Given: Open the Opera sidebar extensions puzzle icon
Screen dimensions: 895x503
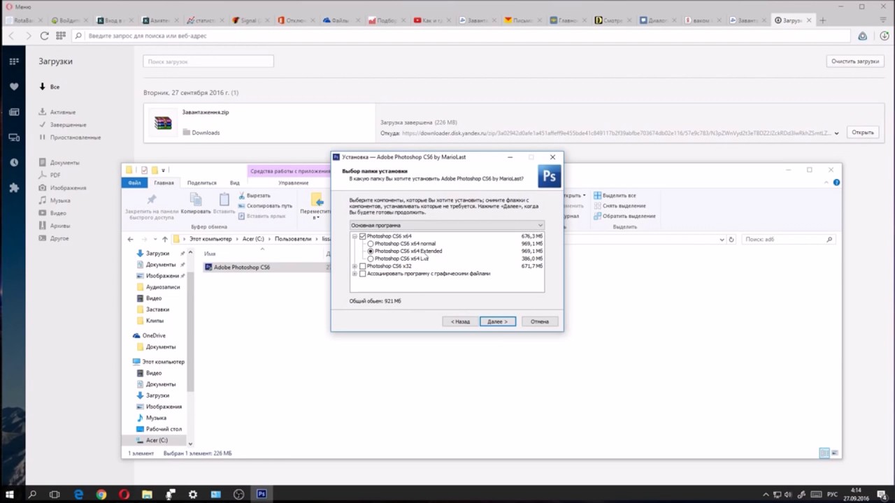Looking at the screenshot, I should [x=14, y=188].
